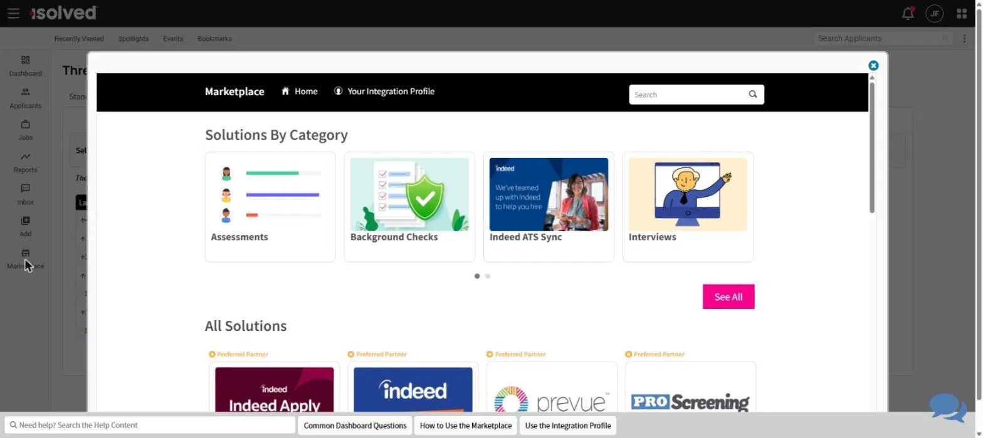
Task: Open the JF user avatar
Action: tap(934, 13)
